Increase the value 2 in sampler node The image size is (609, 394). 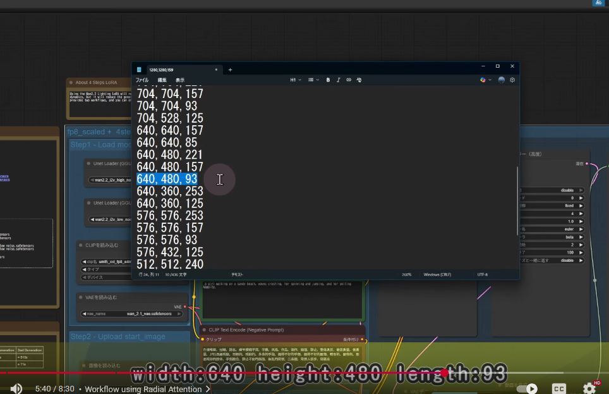click(x=581, y=245)
